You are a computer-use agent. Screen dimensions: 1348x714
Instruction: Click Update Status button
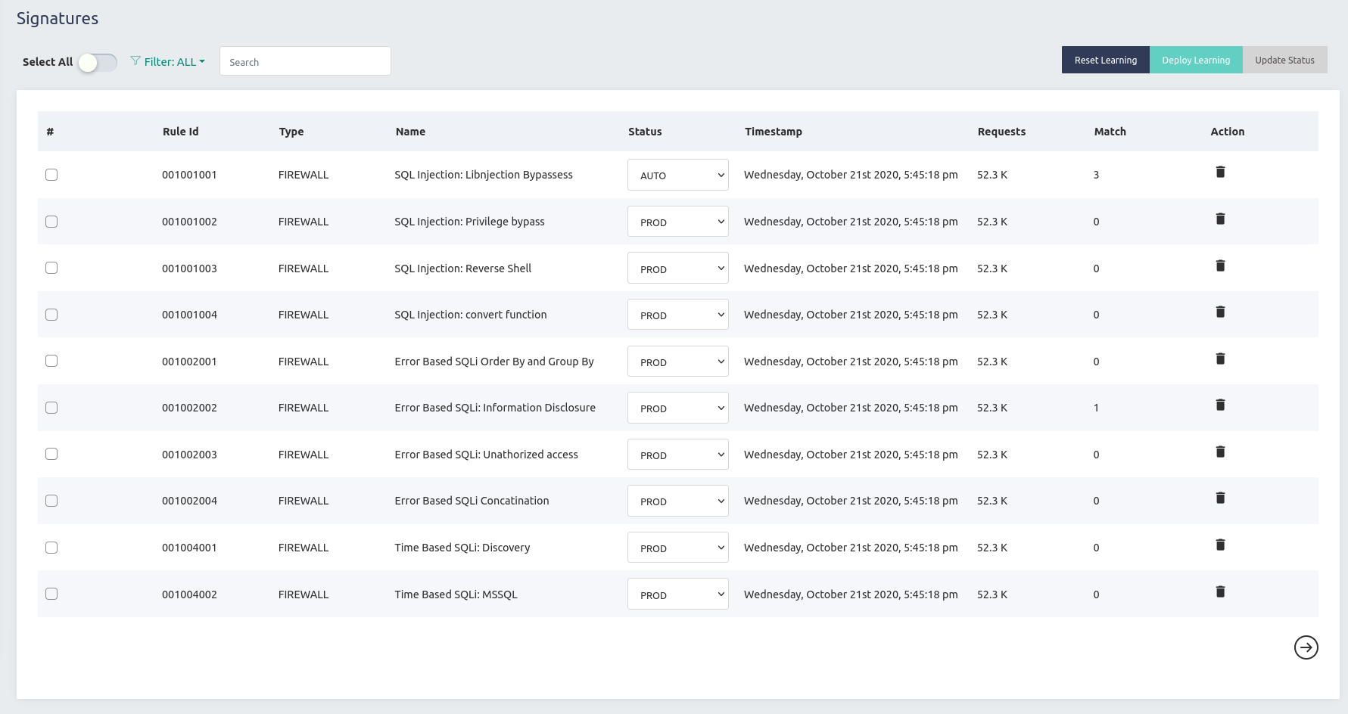[1284, 60]
